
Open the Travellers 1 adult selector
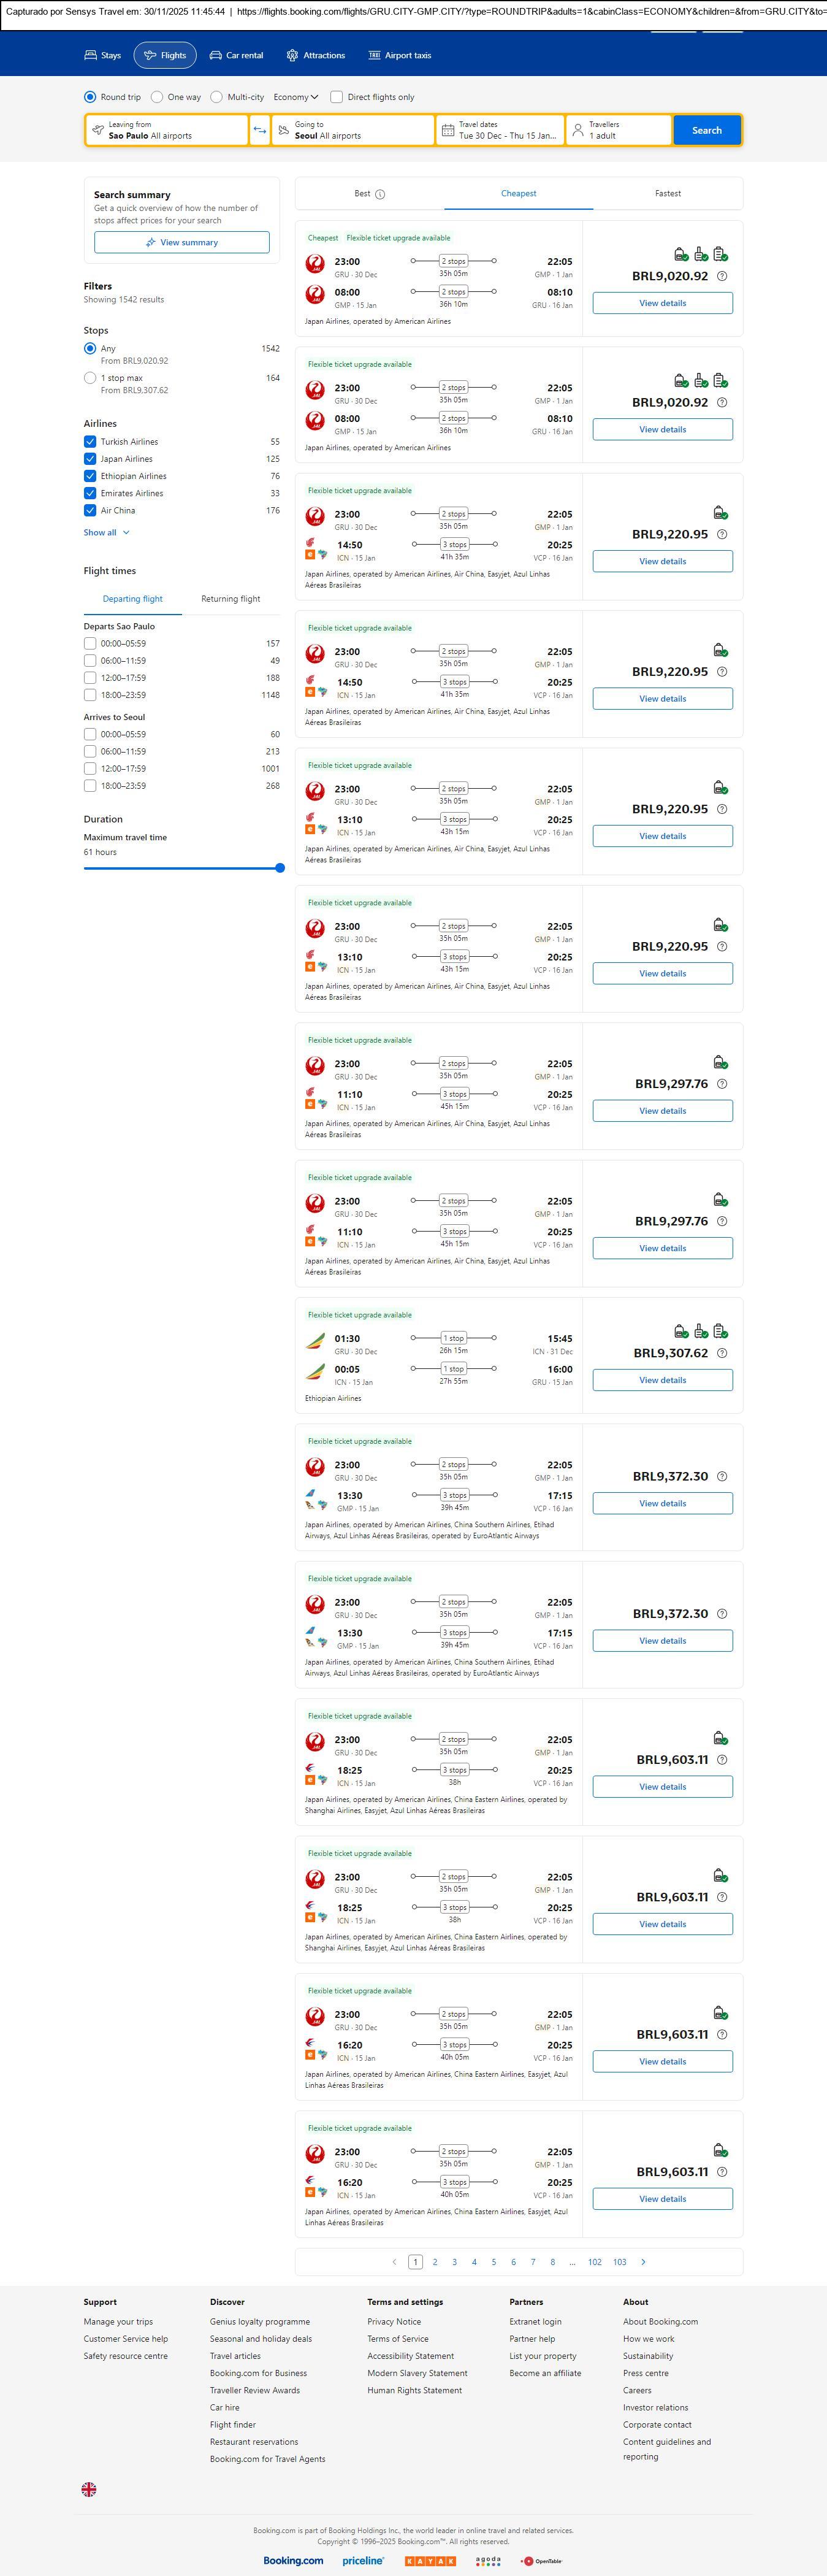(619, 130)
